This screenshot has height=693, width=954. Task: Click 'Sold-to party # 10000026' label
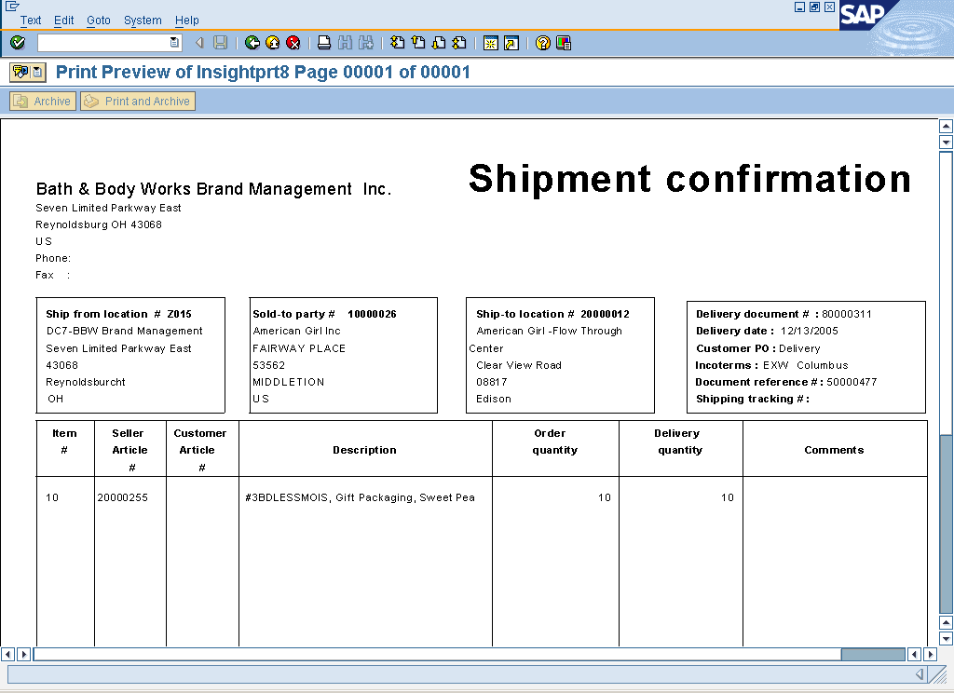coord(324,314)
